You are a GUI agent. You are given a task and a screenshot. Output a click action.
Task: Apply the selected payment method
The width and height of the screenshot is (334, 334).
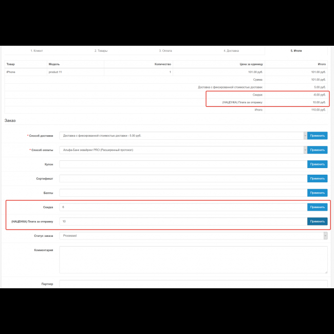[317, 150]
